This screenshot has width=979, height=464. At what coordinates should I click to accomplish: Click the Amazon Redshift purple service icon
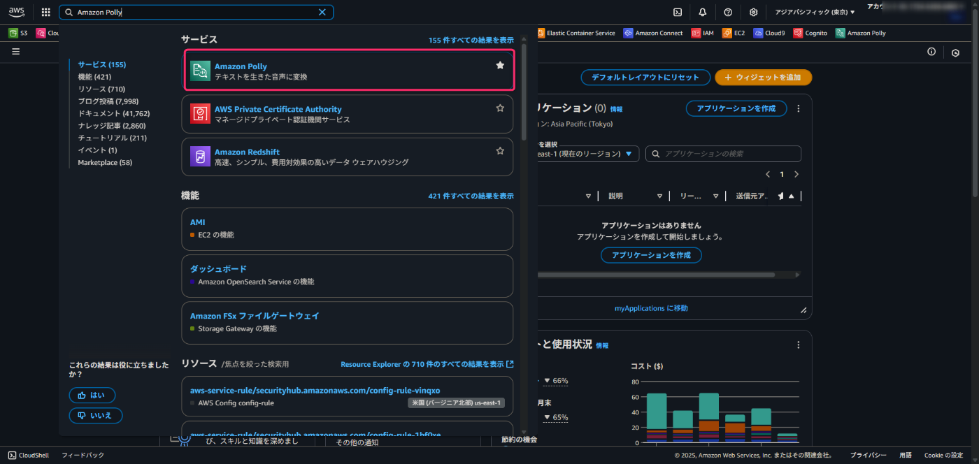(200, 157)
